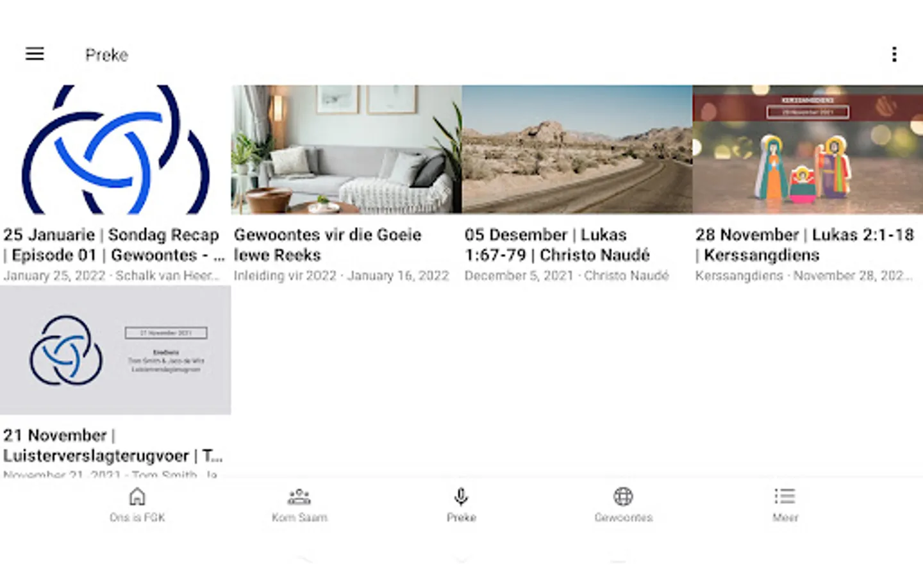Image resolution: width=923 pixels, height=577 pixels.
Task: Open the hamburger navigation menu
Action: pos(35,54)
